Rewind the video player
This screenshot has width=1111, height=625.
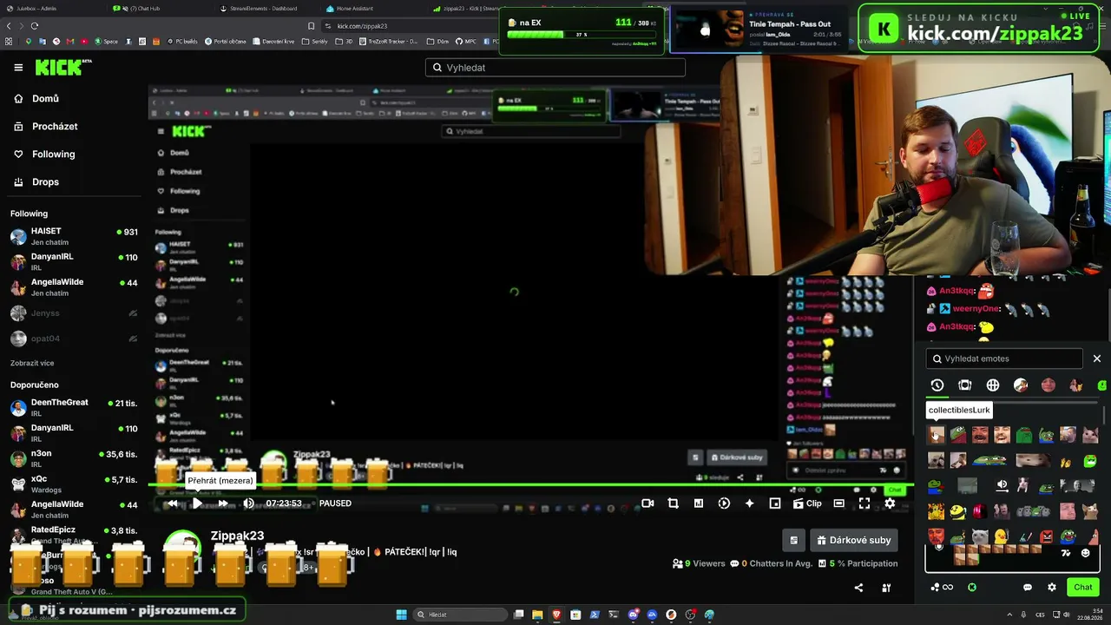point(172,503)
